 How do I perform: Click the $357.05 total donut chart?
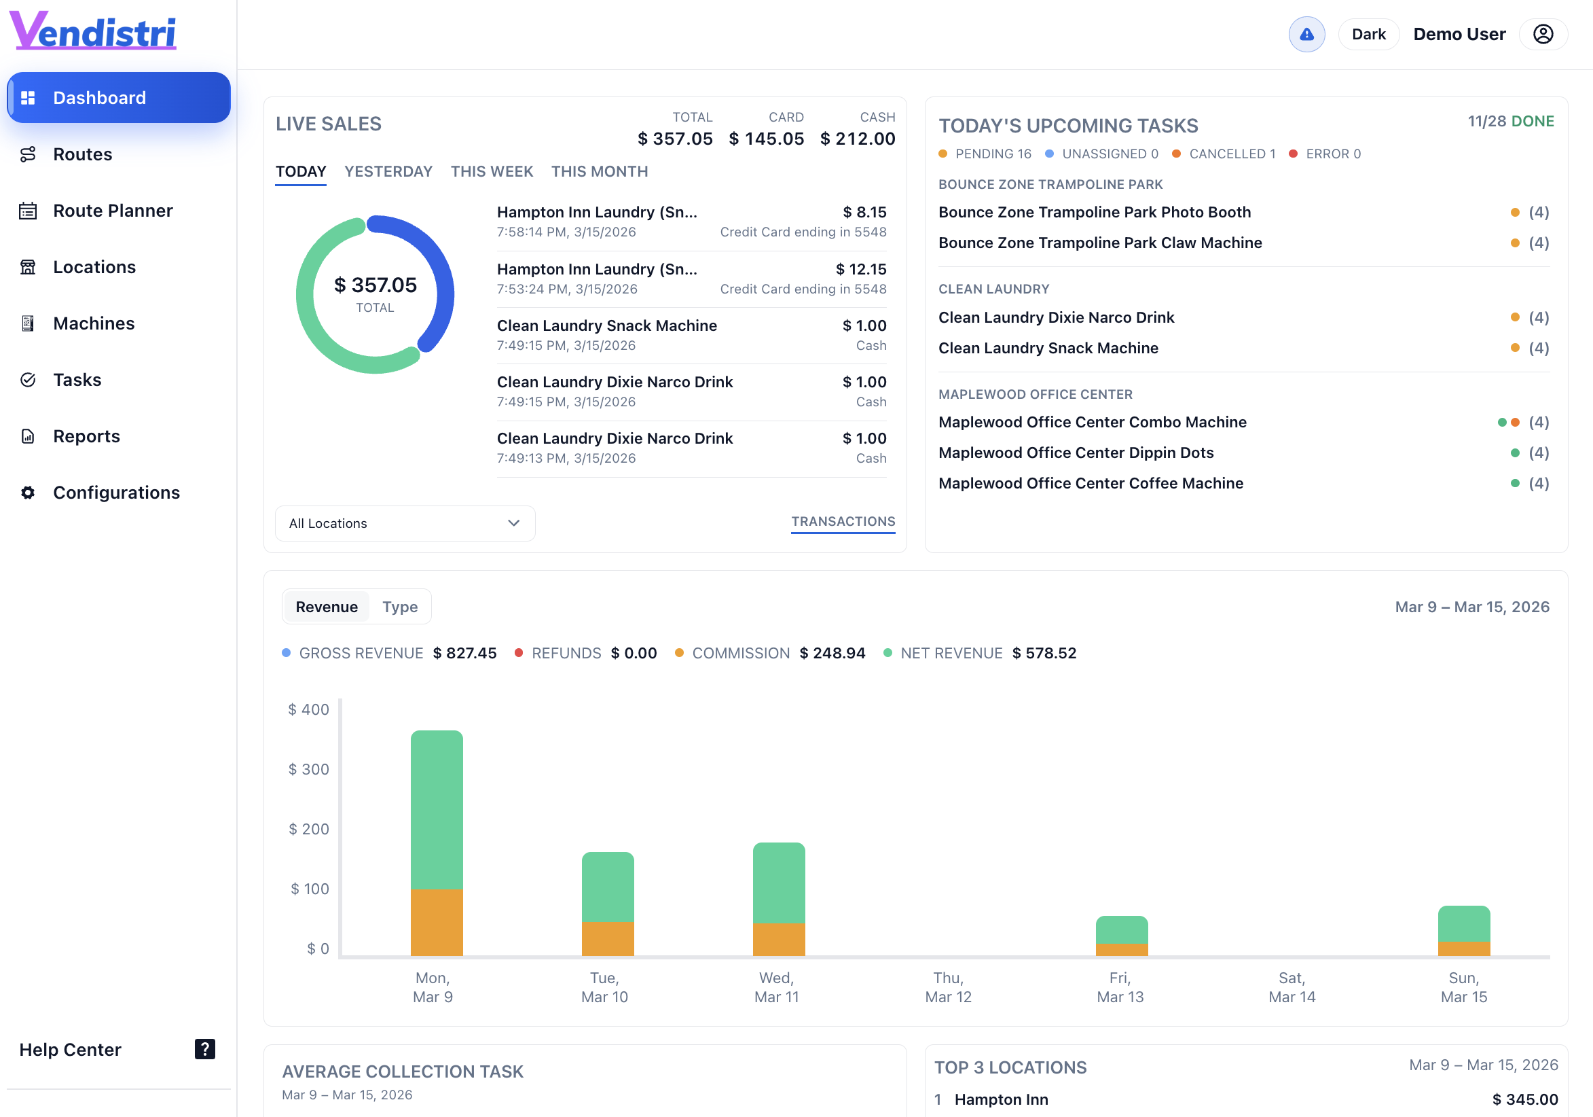click(376, 294)
